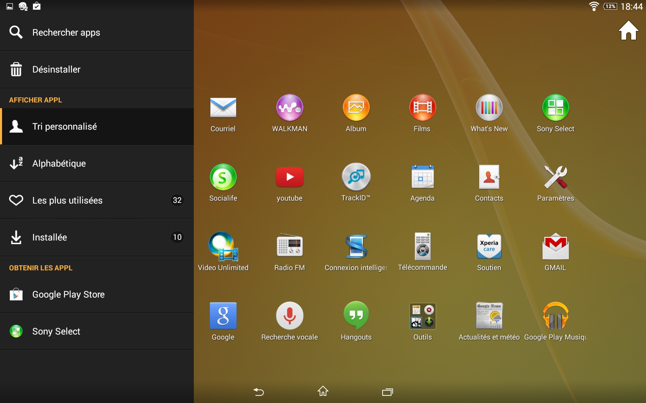
Task: Switch to Alphabétique sorting
Action: 97,164
